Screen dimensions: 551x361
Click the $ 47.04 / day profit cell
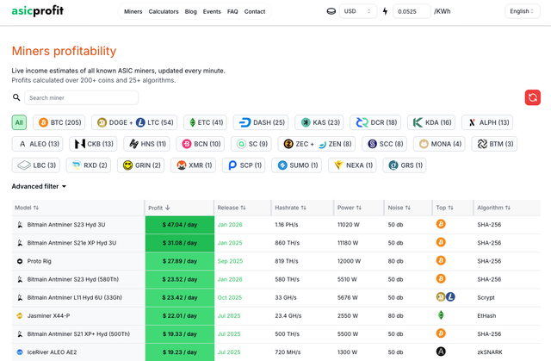click(x=180, y=225)
